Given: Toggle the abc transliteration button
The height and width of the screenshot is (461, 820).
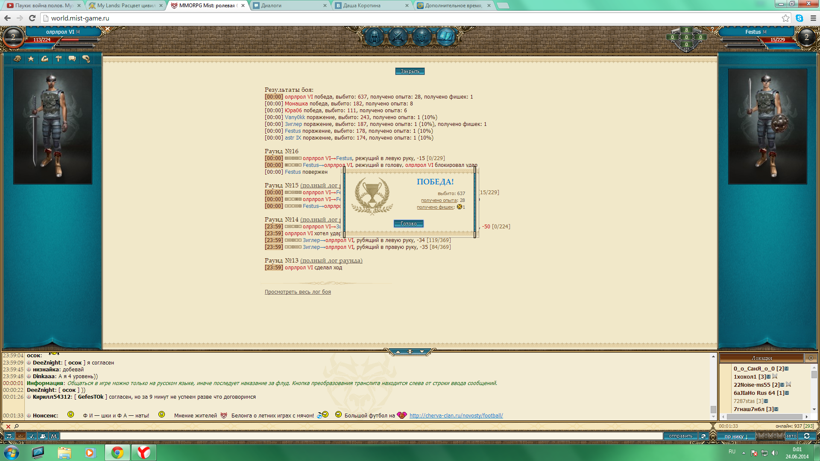Looking at the screenshot, I should coord(20,436).
